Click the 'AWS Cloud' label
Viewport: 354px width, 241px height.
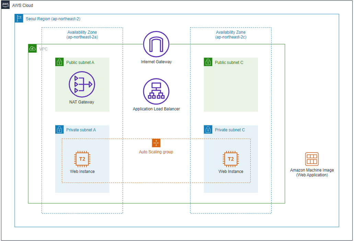click(x=23, y=6)
